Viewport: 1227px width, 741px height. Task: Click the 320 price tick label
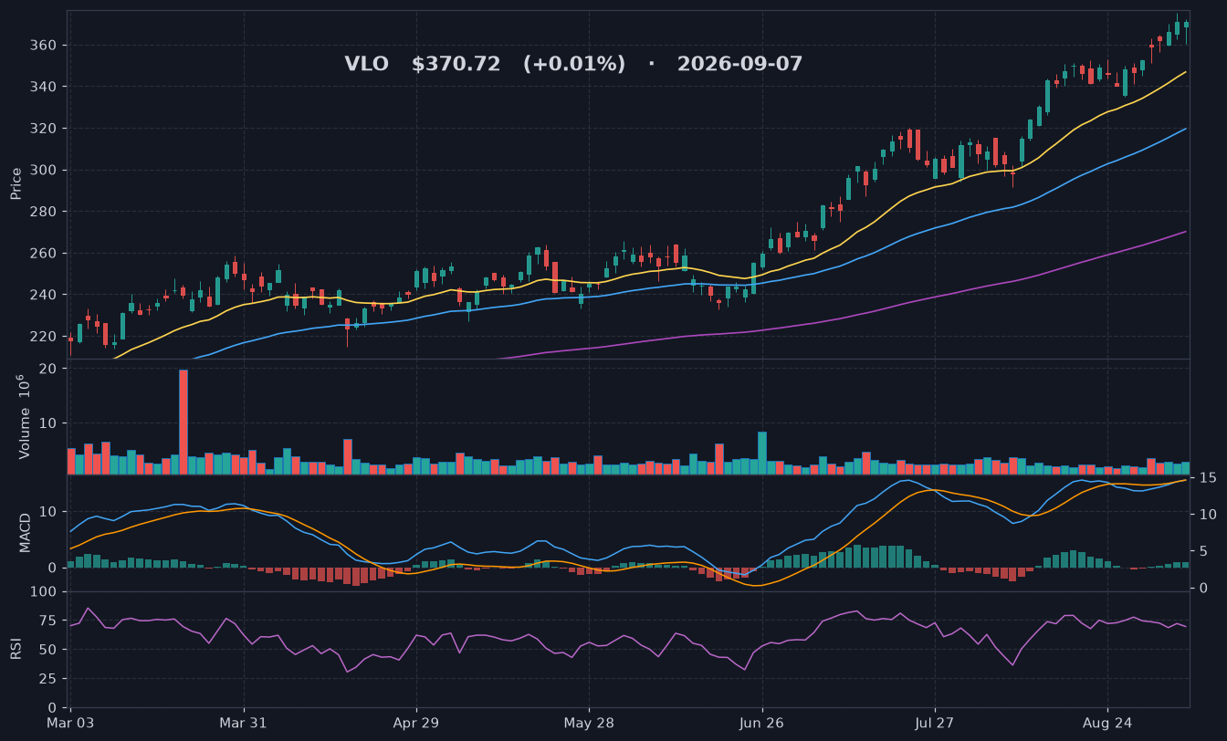(44, 129)
